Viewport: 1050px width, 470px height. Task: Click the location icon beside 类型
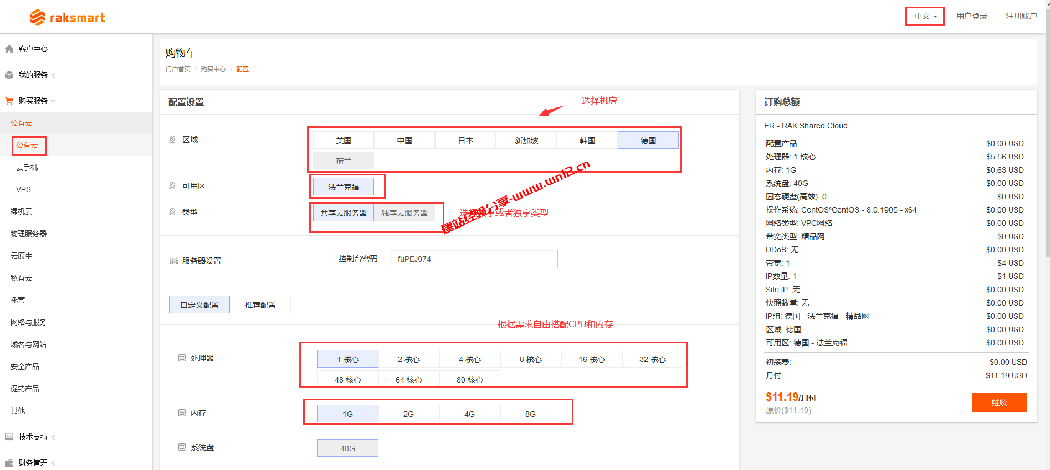coord(172,212)
